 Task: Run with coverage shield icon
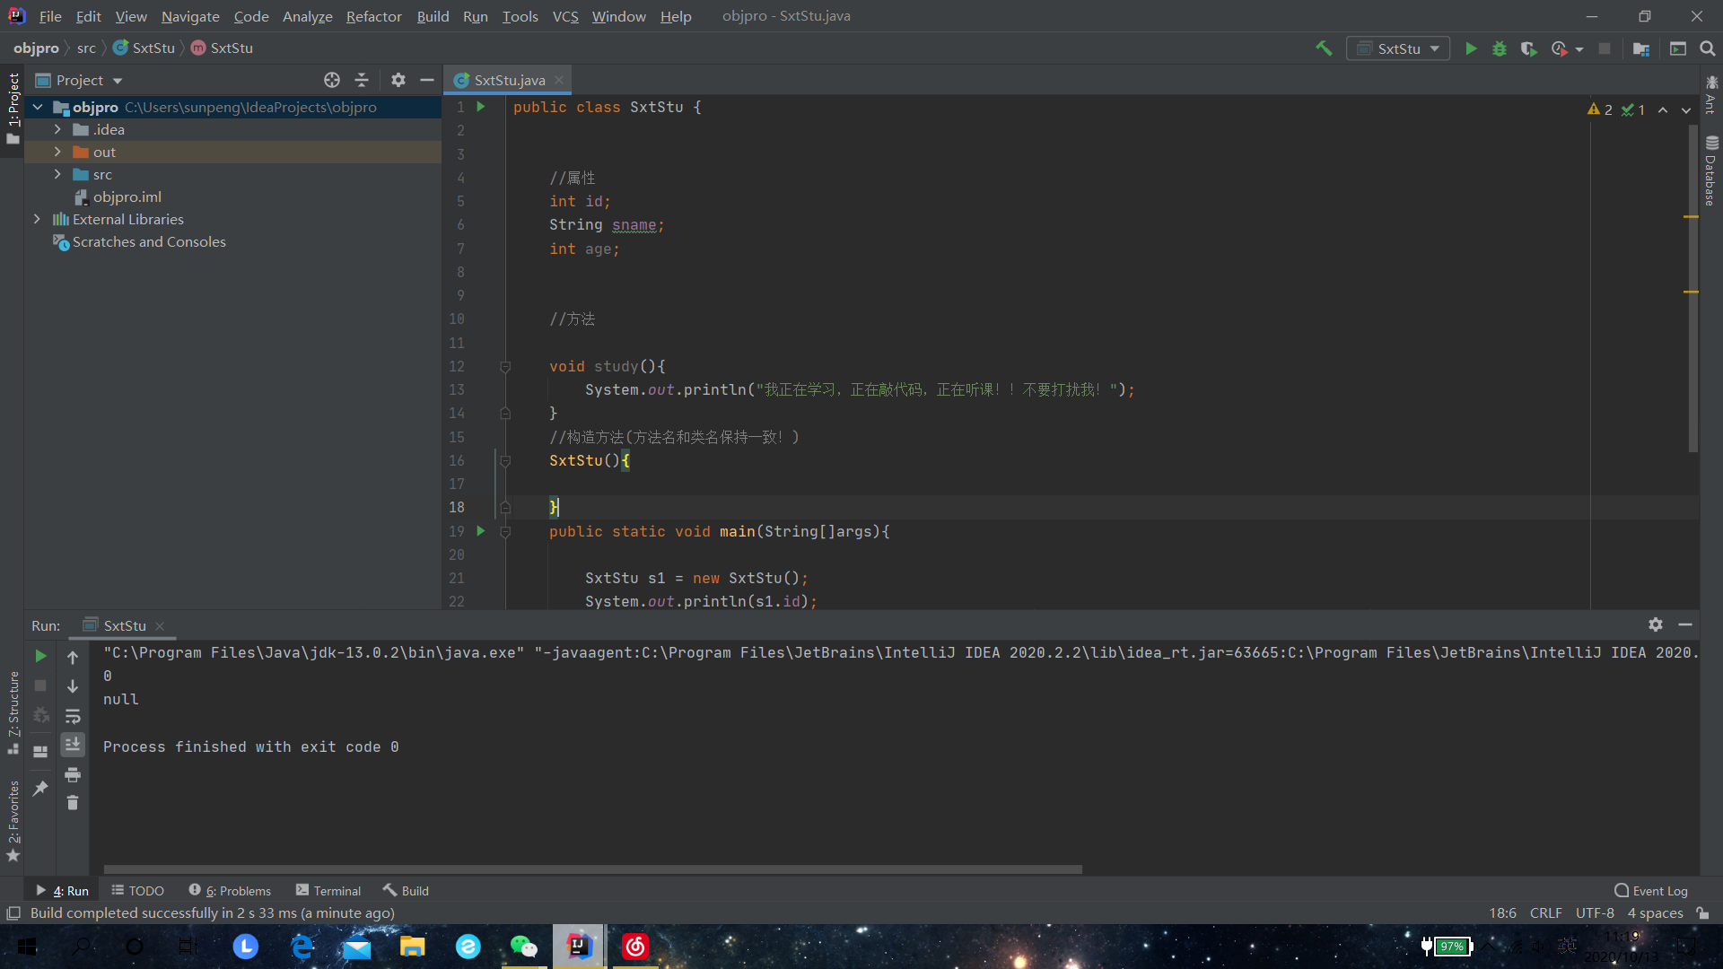[1528, 48]
